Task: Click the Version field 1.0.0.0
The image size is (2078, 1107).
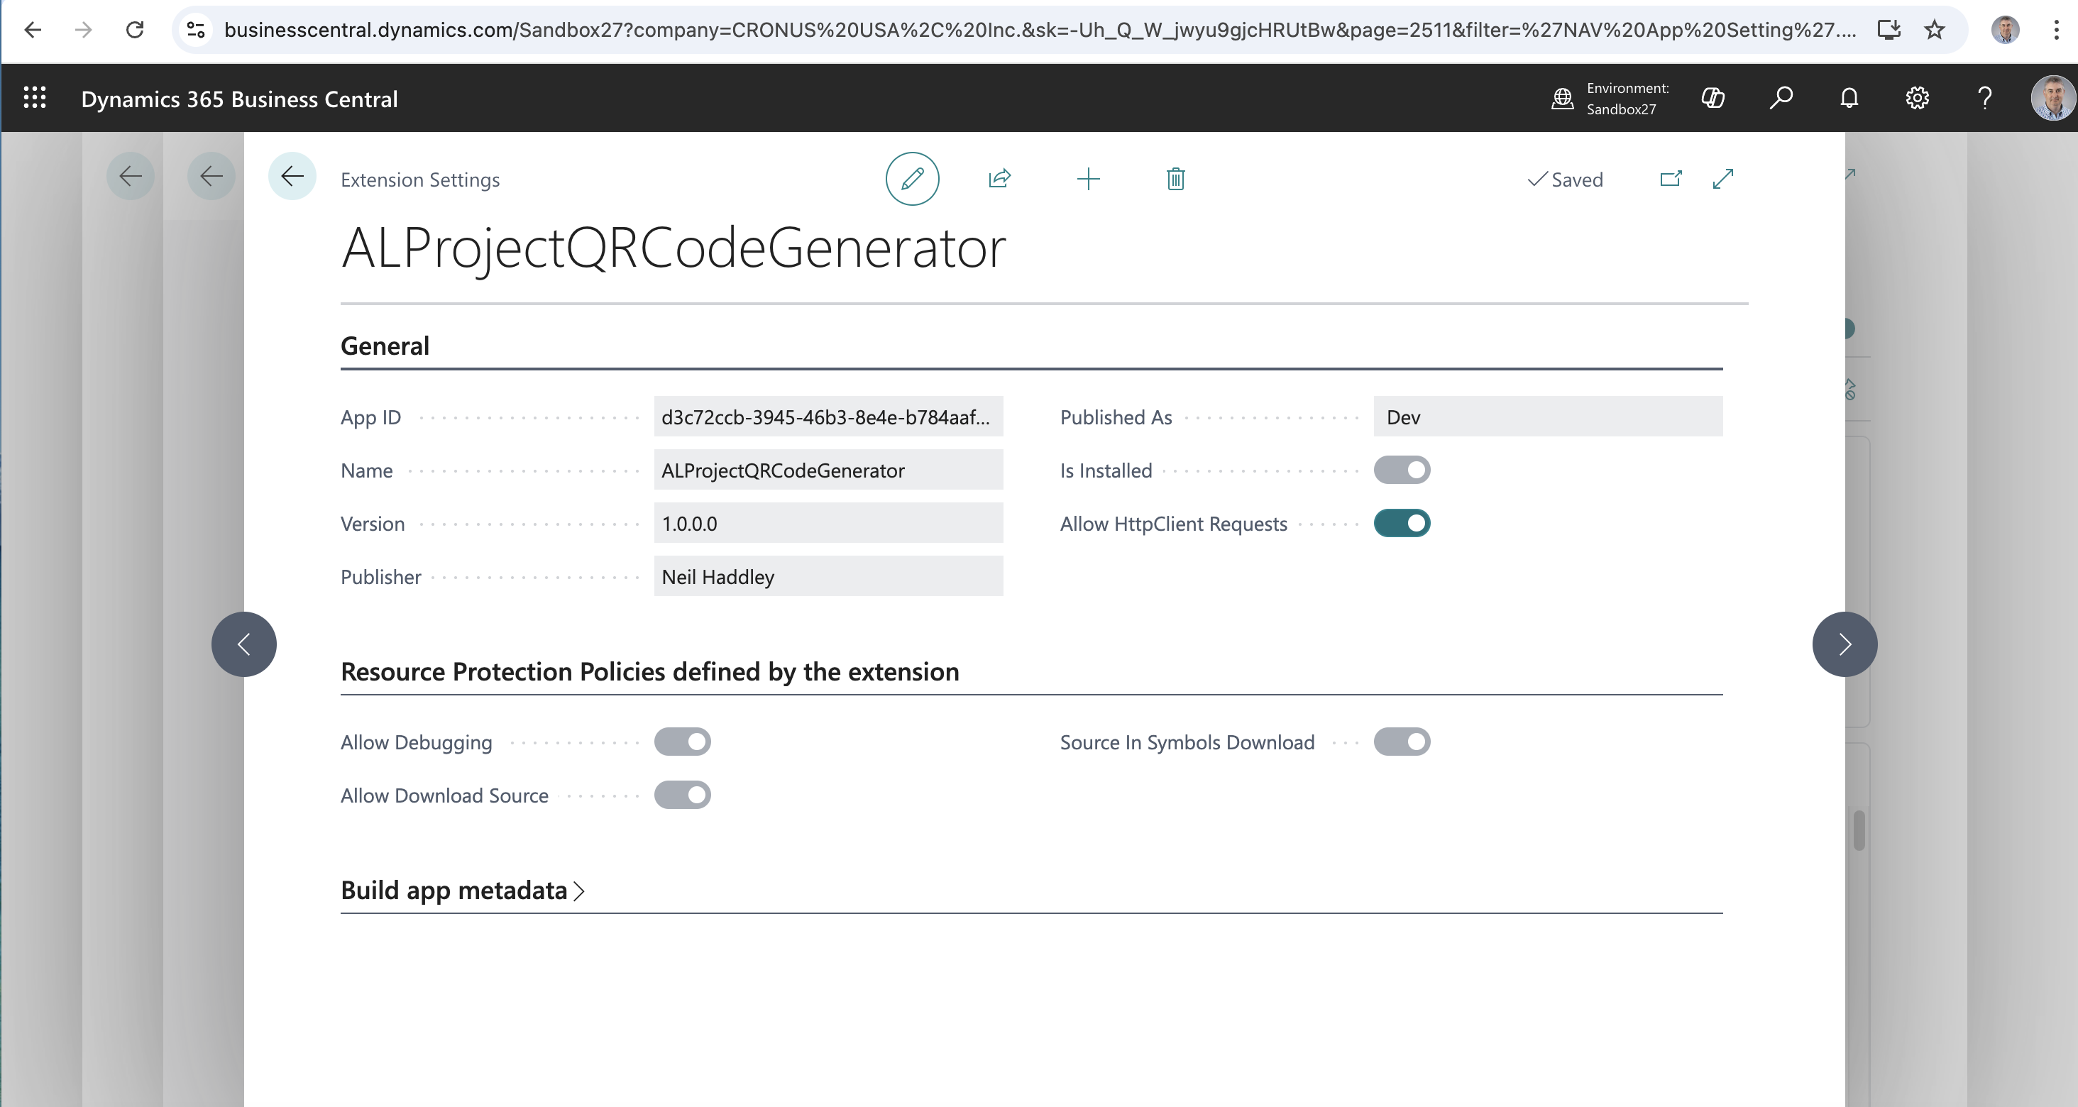Action: coord(828,524)
